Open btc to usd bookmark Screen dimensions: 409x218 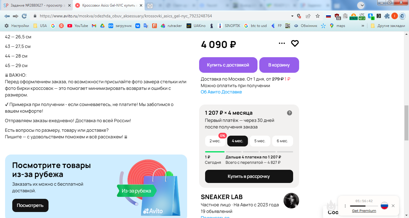click(255, 26)
